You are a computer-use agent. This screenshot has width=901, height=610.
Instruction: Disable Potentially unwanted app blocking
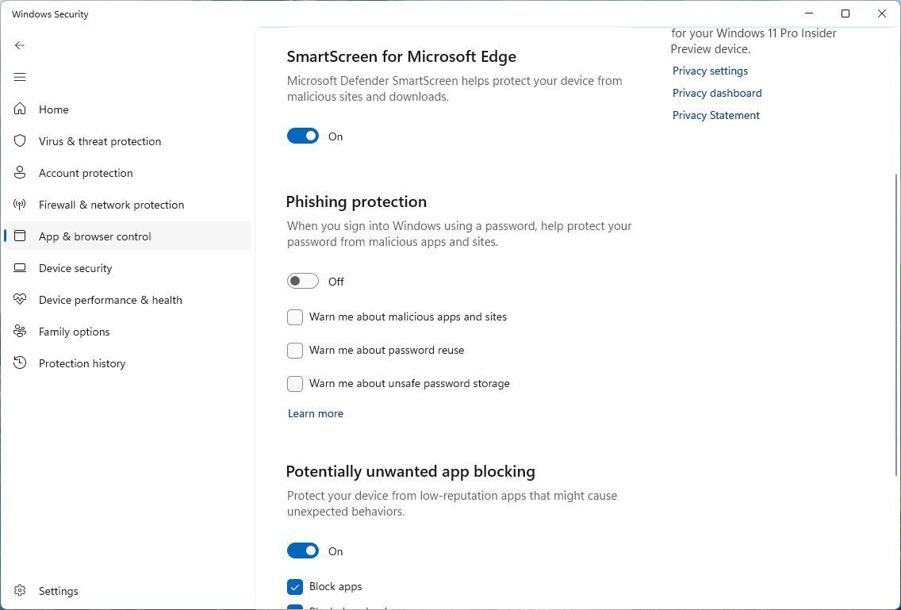(x=302, y=551)
